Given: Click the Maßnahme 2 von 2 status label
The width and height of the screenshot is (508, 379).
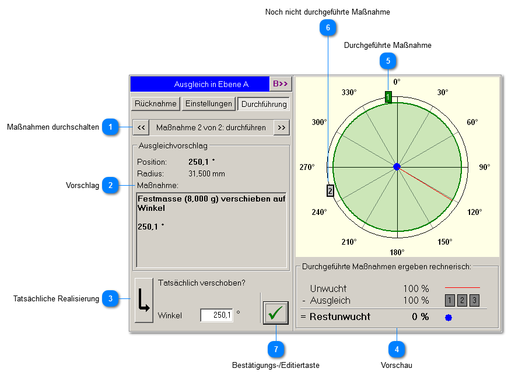Looking at the screenshot, I should pyautogui.click(x=211, y=127).
